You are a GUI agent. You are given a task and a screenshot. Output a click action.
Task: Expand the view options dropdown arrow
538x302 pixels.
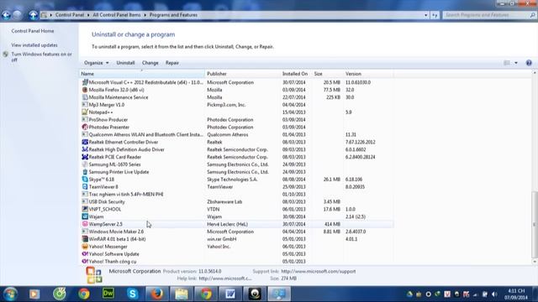coord(516,63)
